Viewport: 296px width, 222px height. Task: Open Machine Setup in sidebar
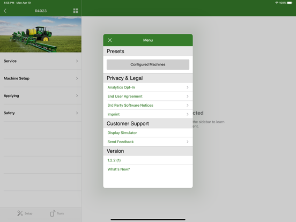(41, 78)
